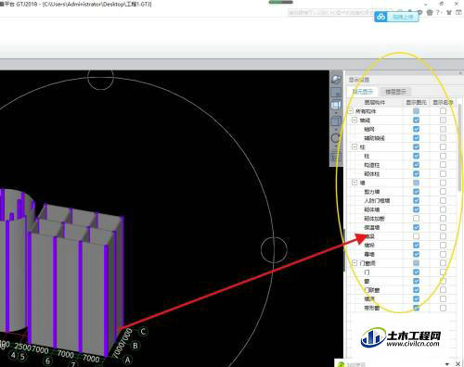The image size is (464, 367).
Task: Switch to the 图元显示 tab
Action: point(363,92)
